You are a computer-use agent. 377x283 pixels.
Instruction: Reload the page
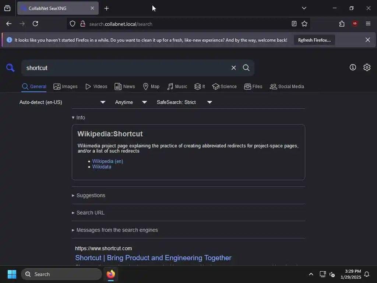click(35, 24)
